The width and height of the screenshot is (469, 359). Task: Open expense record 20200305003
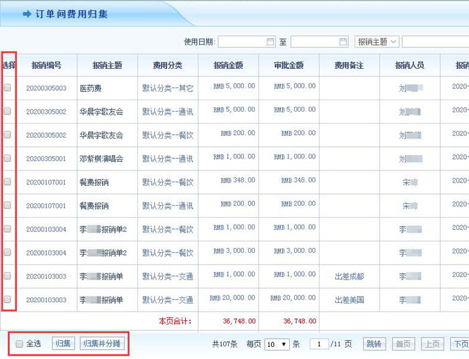(46, 88)
